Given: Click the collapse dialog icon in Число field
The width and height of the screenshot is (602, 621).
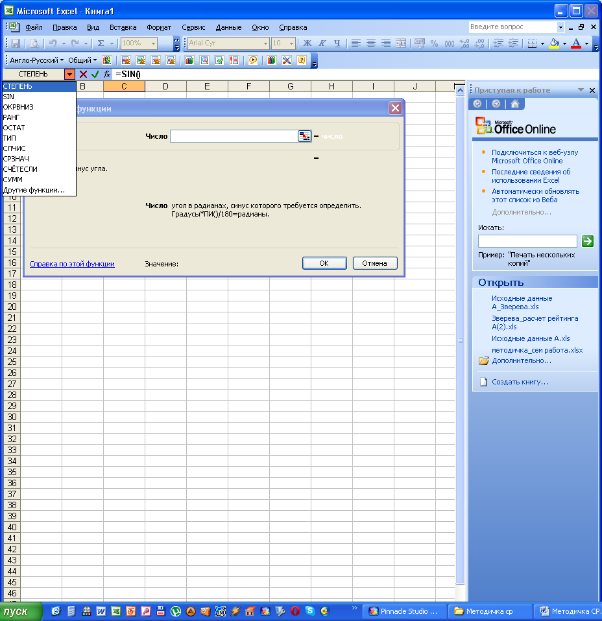Looking at the screenshot, I should click(x=304, y=136).
